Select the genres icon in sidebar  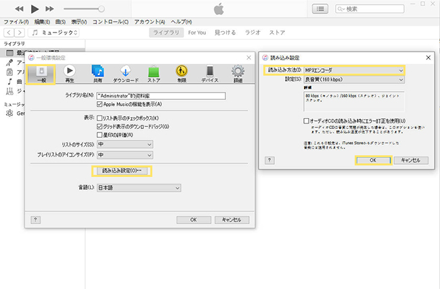(9, 91)
